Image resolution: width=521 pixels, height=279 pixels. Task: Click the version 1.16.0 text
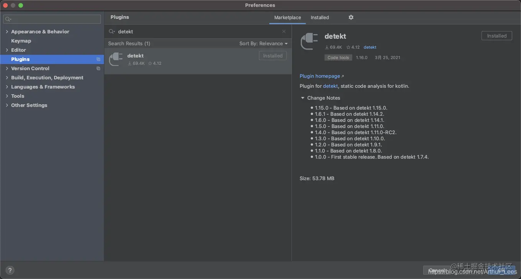[361, 58]
